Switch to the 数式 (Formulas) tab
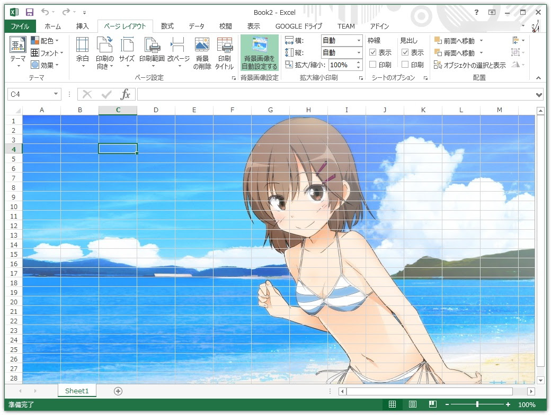 click(x=167, y=26)
